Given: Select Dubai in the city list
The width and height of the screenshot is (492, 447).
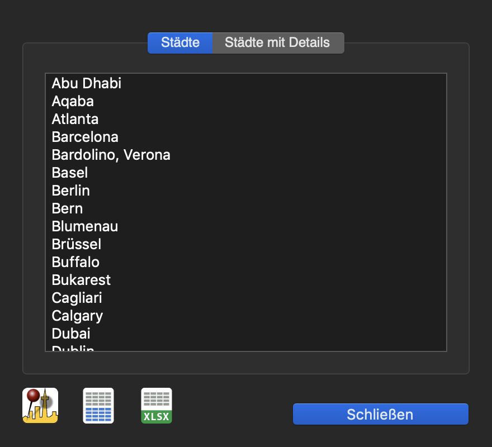Looking at the screenshot, I should pyautogui.click(x=246, y=334).
